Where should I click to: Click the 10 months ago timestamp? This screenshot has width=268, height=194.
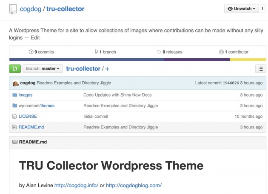(x=248, y=117)
